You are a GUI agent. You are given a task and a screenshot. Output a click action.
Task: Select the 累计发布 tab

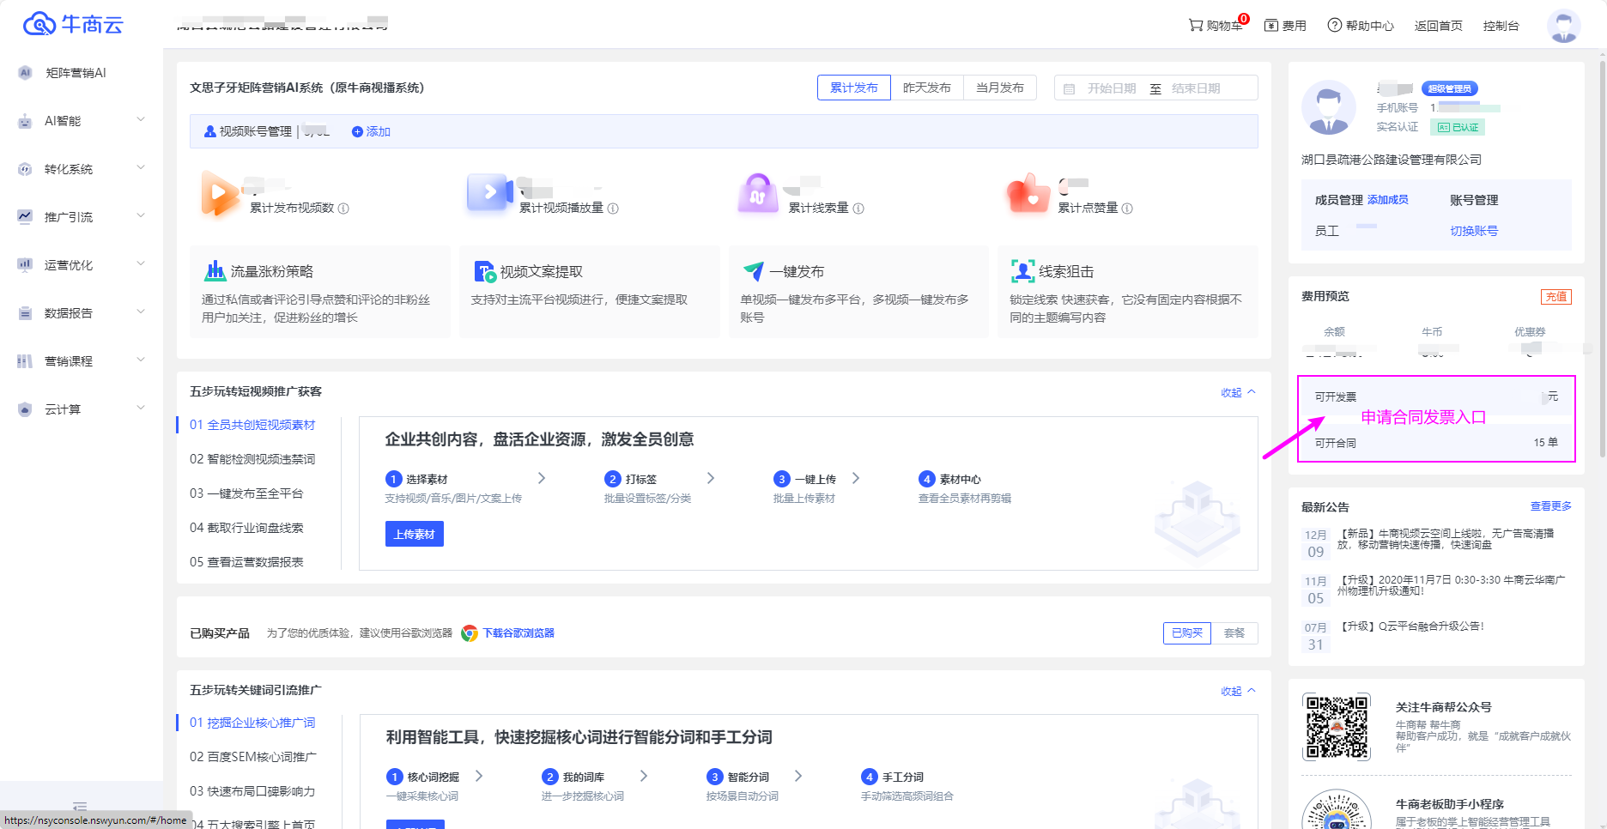[854, 88]
